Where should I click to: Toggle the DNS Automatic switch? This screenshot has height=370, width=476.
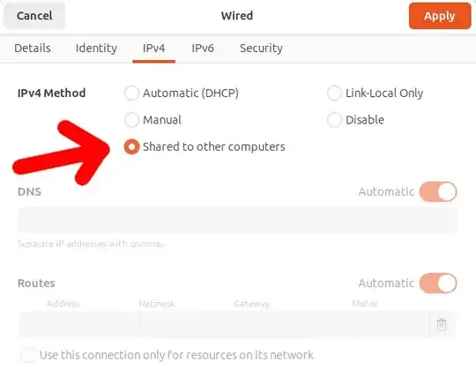(438, 192)
